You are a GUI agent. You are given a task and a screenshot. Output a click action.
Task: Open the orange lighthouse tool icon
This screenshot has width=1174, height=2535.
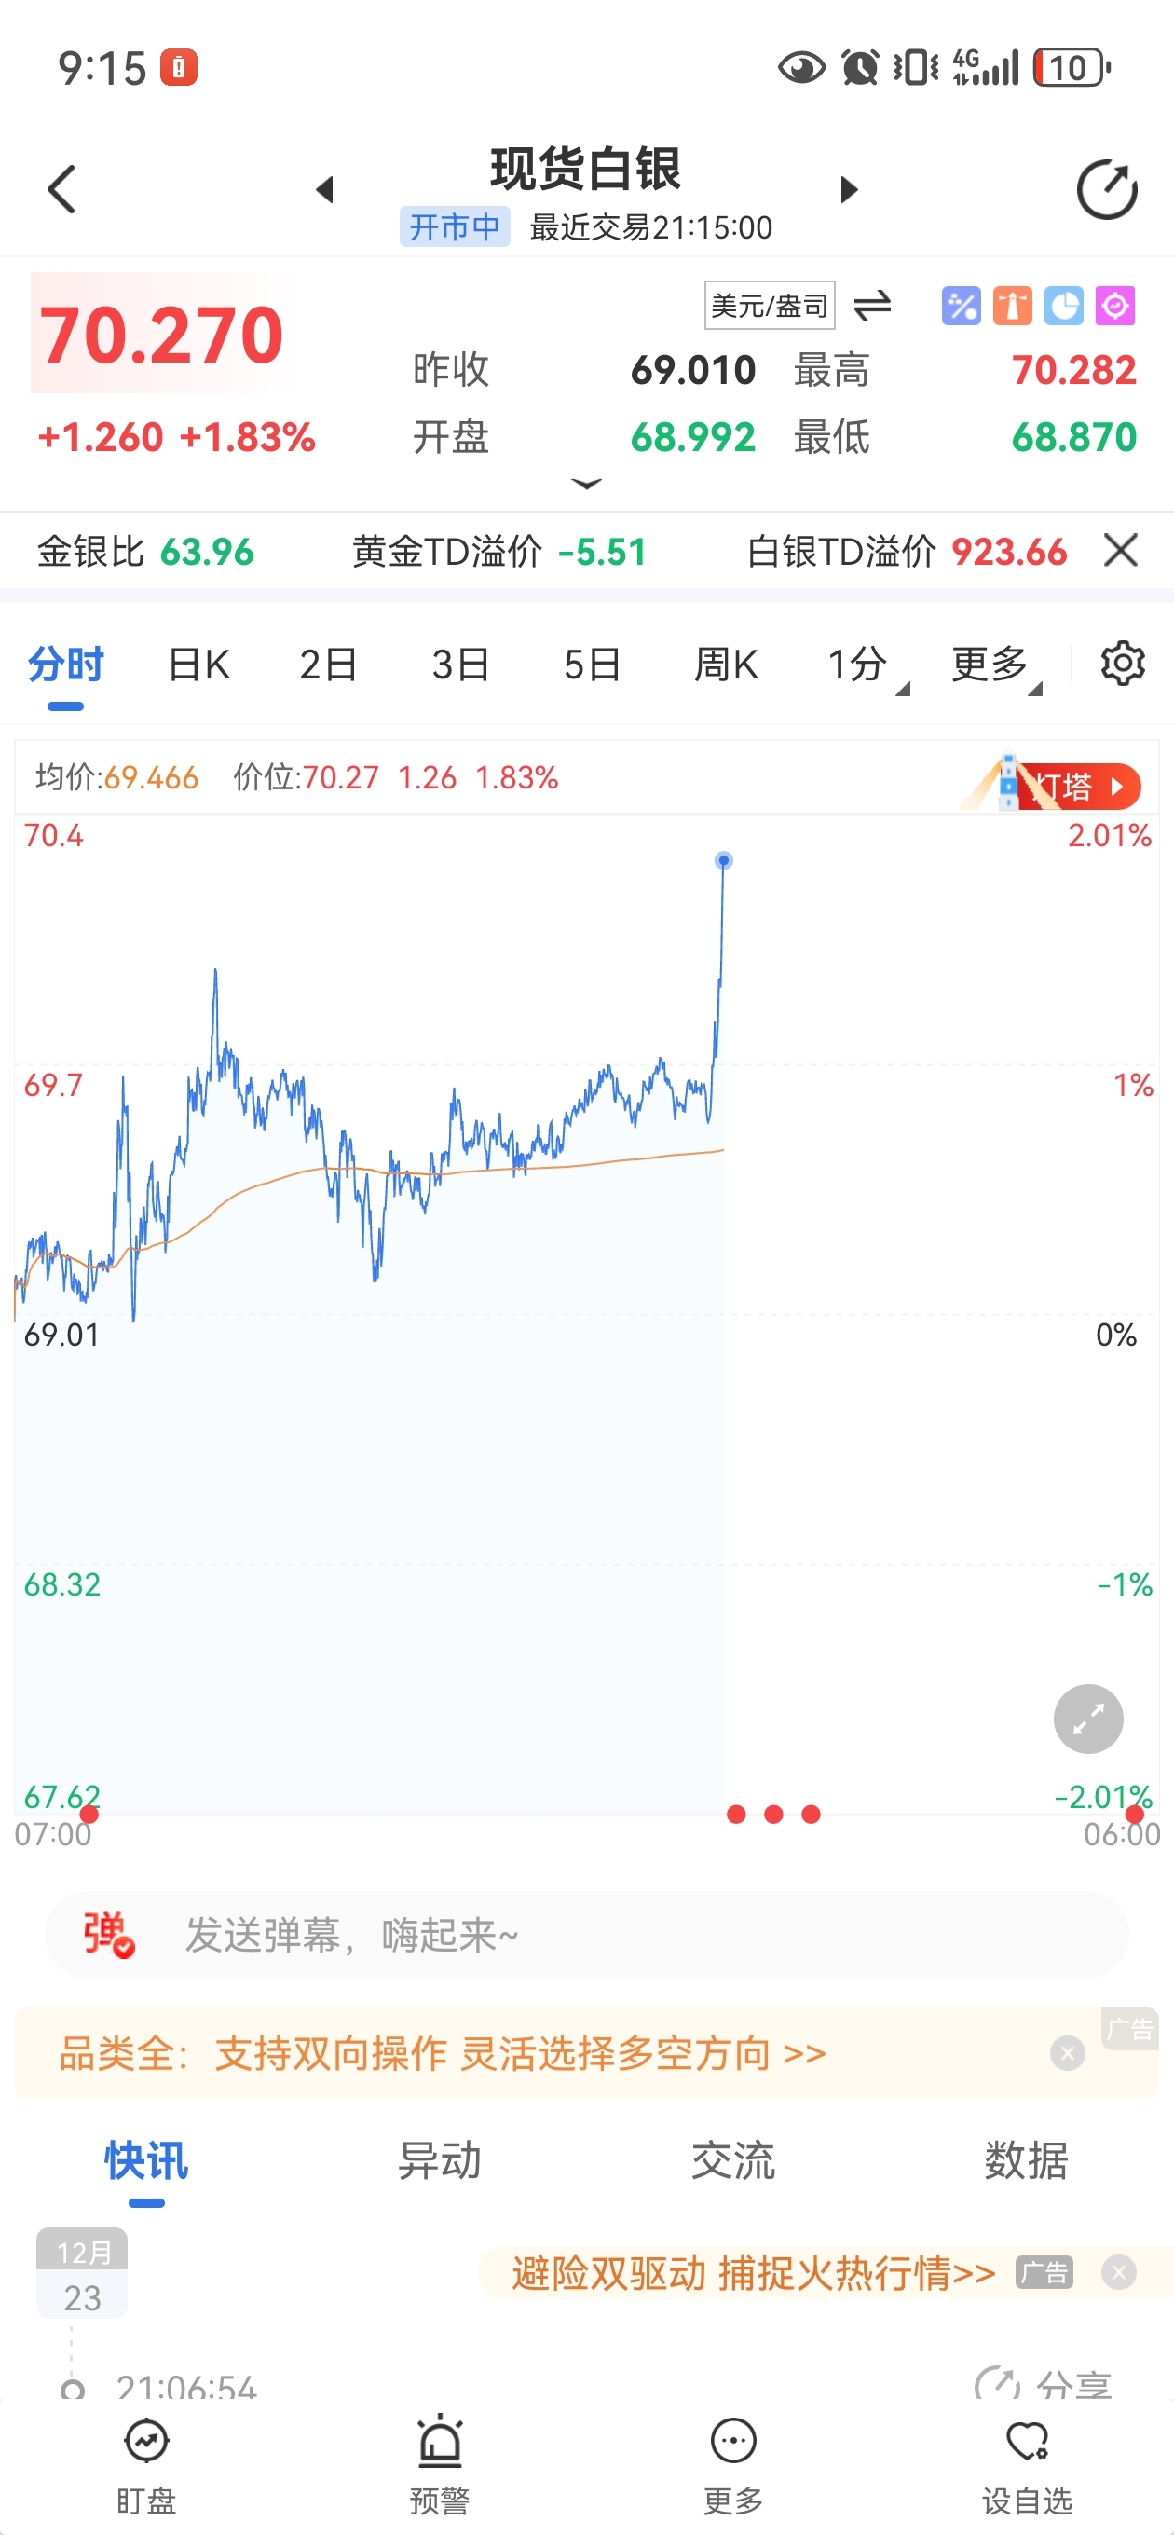coord(1012,306)
